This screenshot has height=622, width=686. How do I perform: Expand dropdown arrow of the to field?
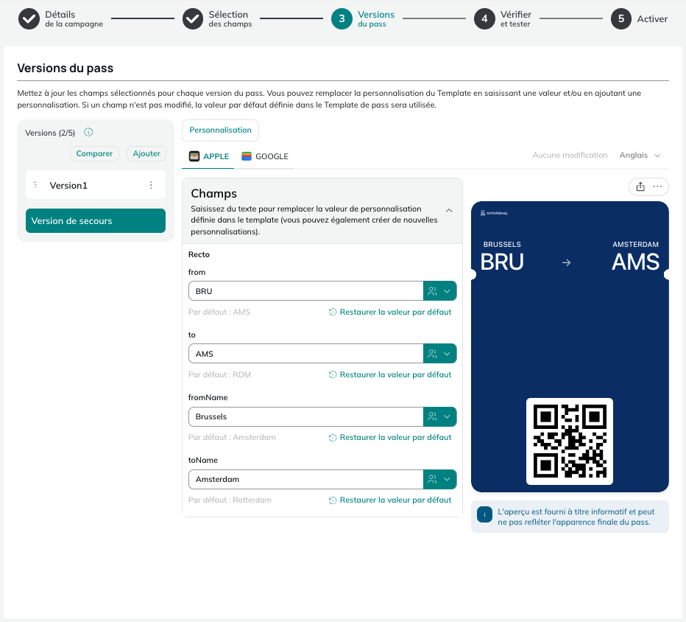[447, 354]
